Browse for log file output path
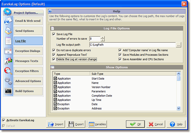 pos(179,45)
